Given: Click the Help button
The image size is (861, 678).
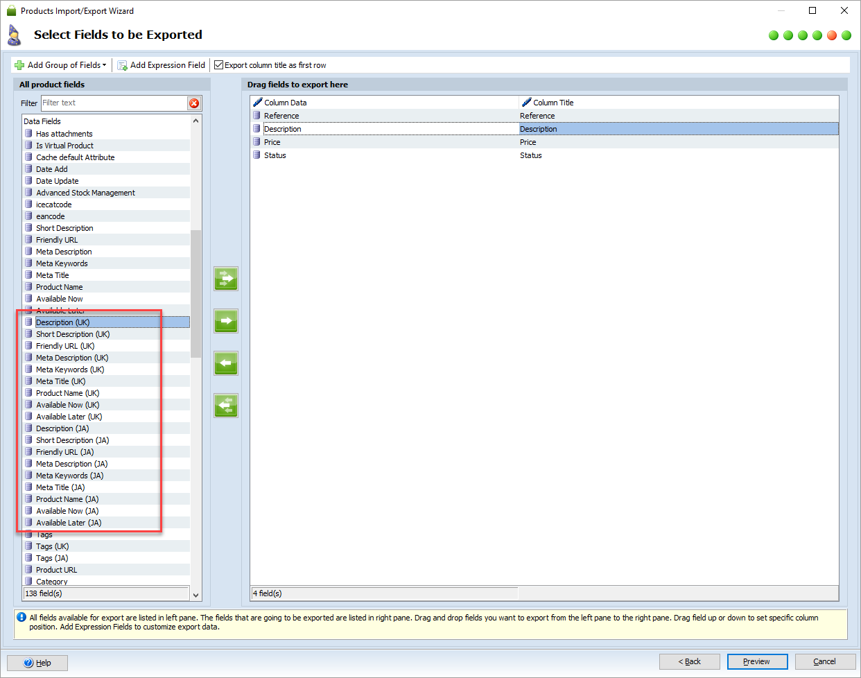Looking at the screenshot, I should pos(37,663).
